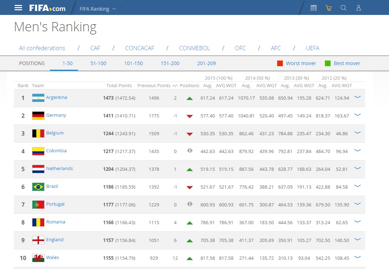Select the CONMEBOL confederation filter
The height and width of the screenshot is (269, 389).
[x=194, y=48]
